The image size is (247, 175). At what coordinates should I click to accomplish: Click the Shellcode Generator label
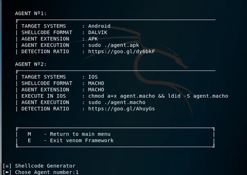tap(45, 166)
